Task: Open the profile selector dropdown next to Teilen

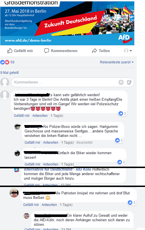Action: [128, 51]
